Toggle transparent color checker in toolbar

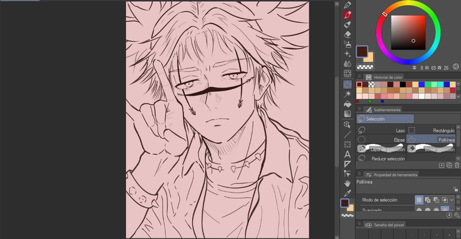347,216
